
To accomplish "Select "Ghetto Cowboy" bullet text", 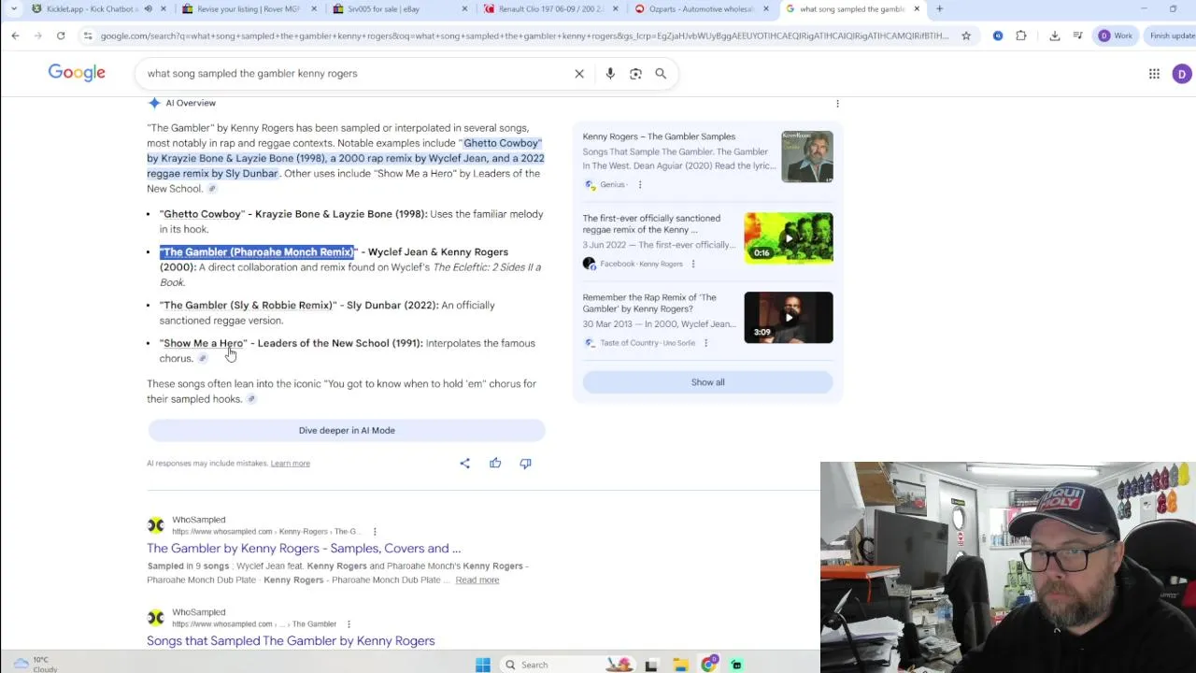I will pos(202,214).
